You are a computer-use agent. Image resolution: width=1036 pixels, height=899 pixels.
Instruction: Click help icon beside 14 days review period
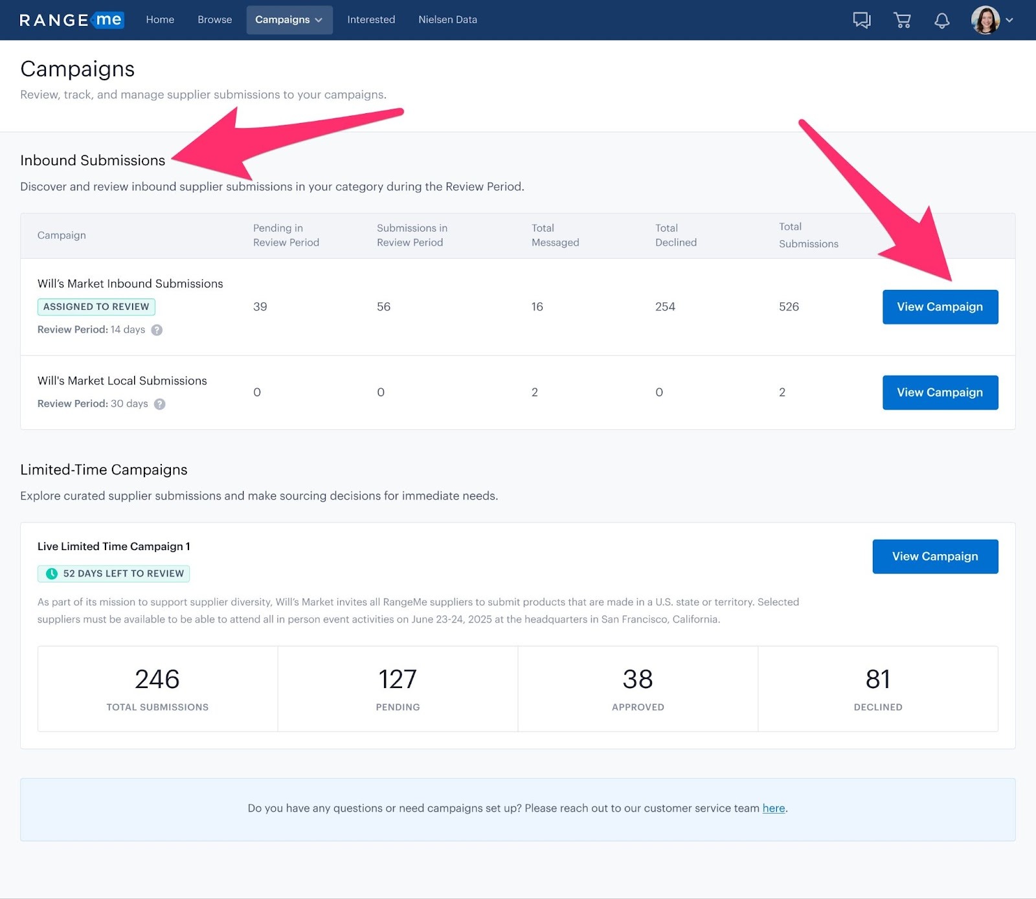(x=157, y=330)
